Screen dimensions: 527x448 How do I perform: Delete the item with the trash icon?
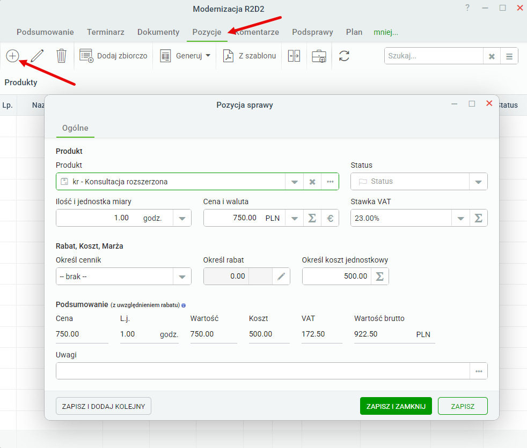click(x=61, y=56)
